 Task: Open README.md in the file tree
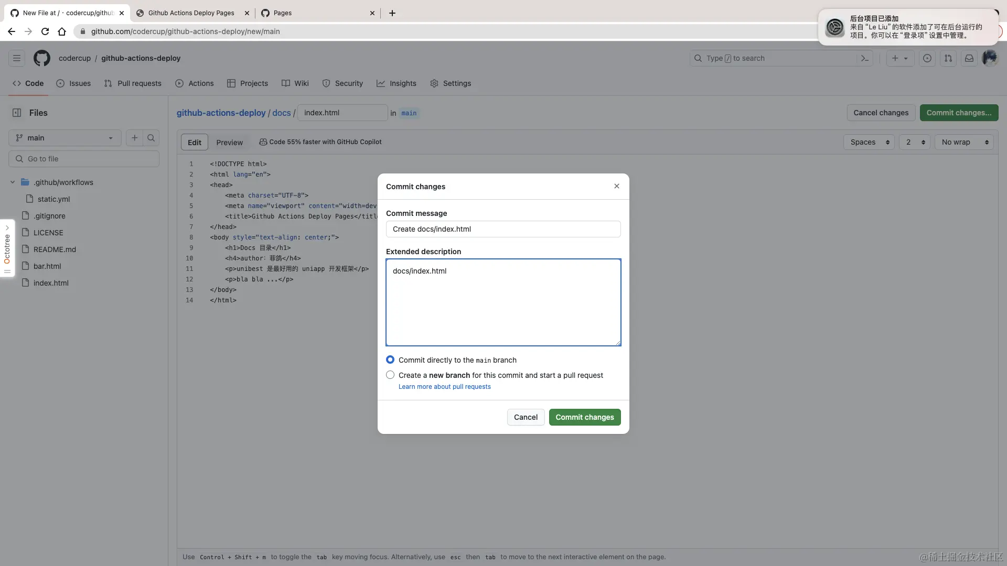point(55,249)
